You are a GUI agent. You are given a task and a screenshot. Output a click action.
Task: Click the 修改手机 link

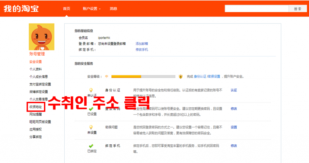pos(142,50)
